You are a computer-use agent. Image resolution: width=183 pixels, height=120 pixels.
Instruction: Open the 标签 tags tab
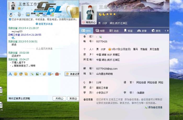click(128, 31)
